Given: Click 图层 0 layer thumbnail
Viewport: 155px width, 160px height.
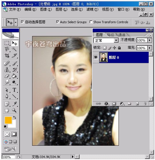Looking at the screenshot, I should 104,57.
